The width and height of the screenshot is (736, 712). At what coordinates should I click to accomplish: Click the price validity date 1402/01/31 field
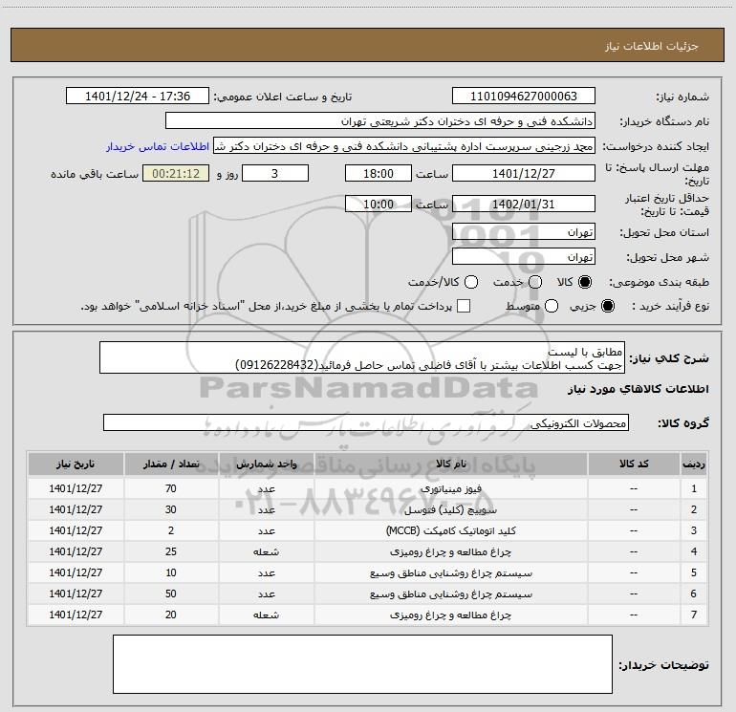524,204
